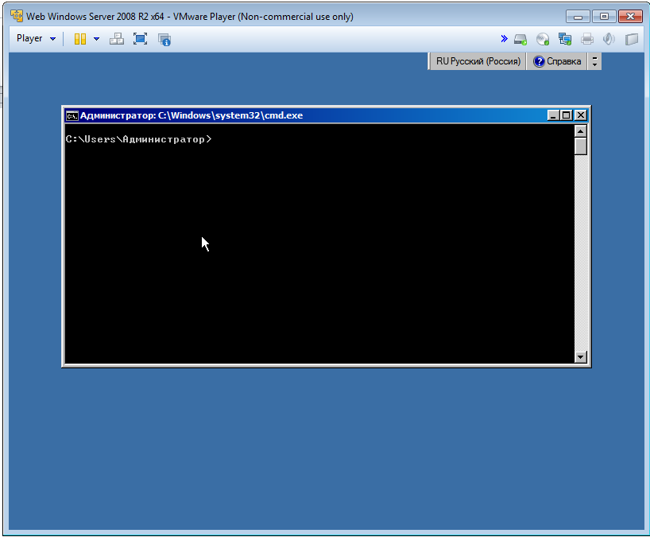Open the Player menu
Image resolution: width=650 pixels, height=537 pixels.
[36, 39]
